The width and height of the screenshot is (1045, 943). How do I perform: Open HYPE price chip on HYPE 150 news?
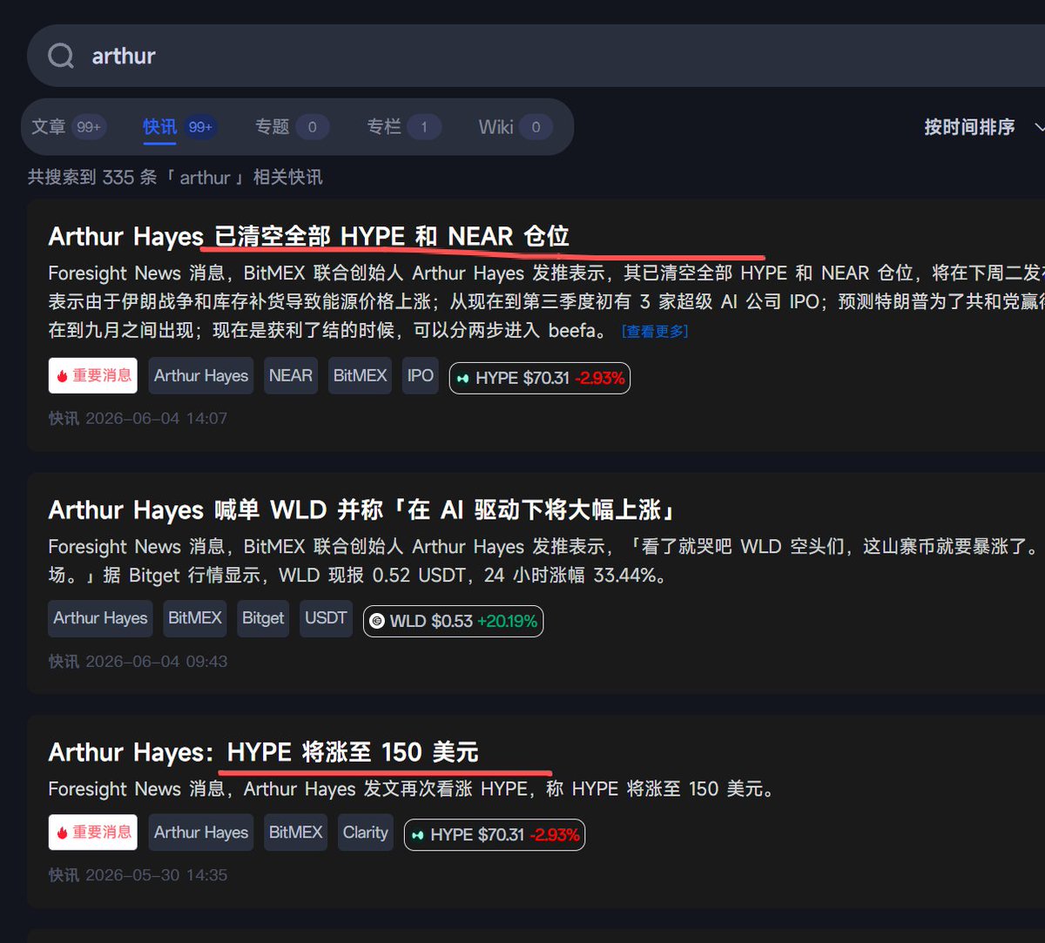click(x=495, y=834)
